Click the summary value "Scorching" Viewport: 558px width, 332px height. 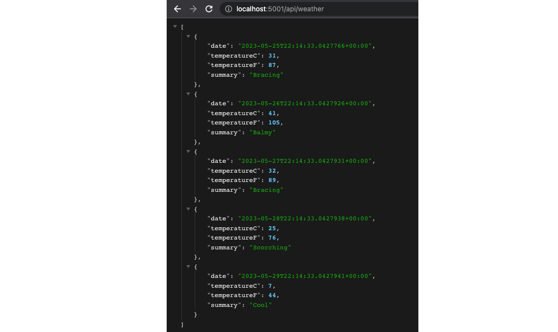point(270,248)
